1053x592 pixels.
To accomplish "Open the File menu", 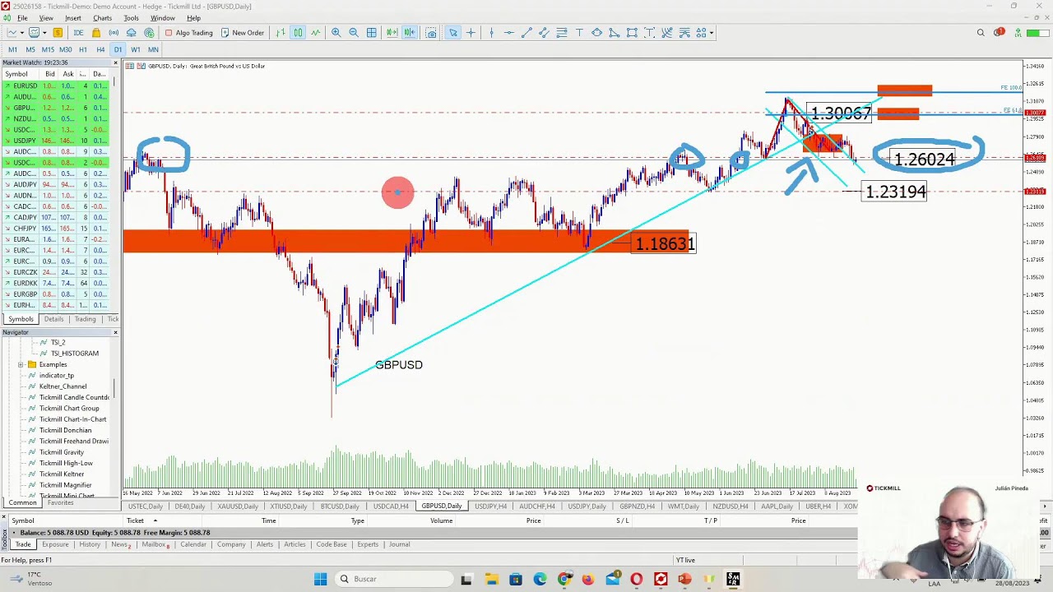I will coord(22,18).
